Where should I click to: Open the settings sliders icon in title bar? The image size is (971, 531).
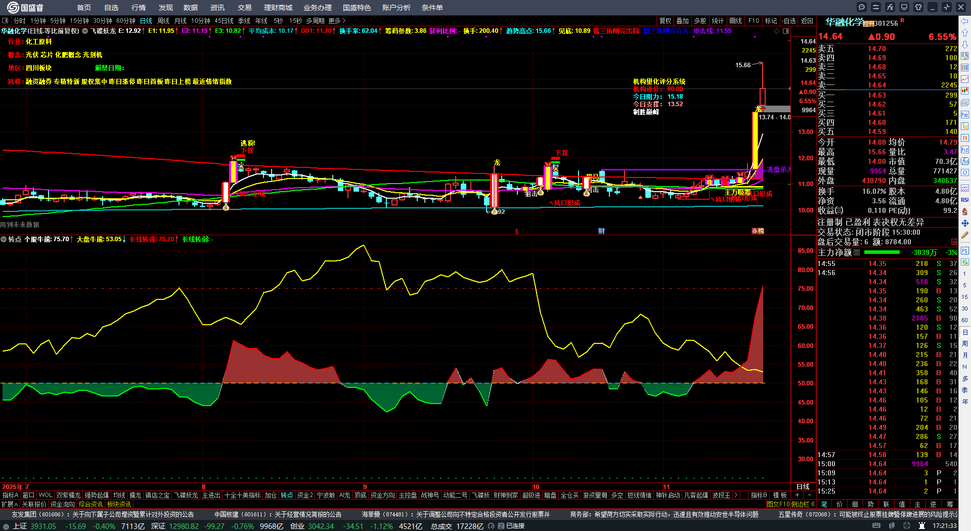click(876, 7)
